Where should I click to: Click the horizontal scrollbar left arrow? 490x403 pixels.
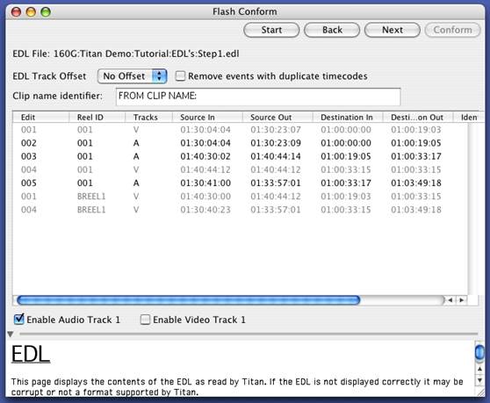pos(450,300)
